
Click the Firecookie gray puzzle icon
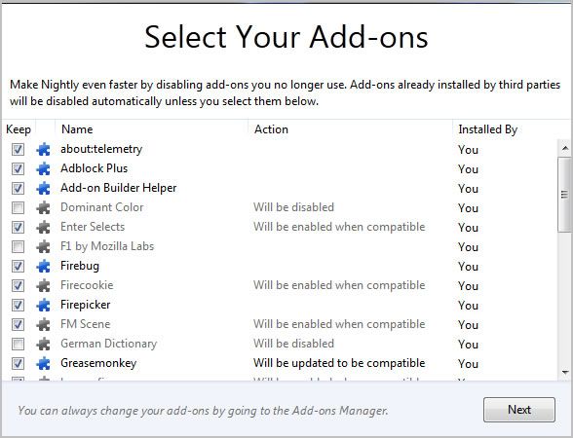click(x=43, y=285)
